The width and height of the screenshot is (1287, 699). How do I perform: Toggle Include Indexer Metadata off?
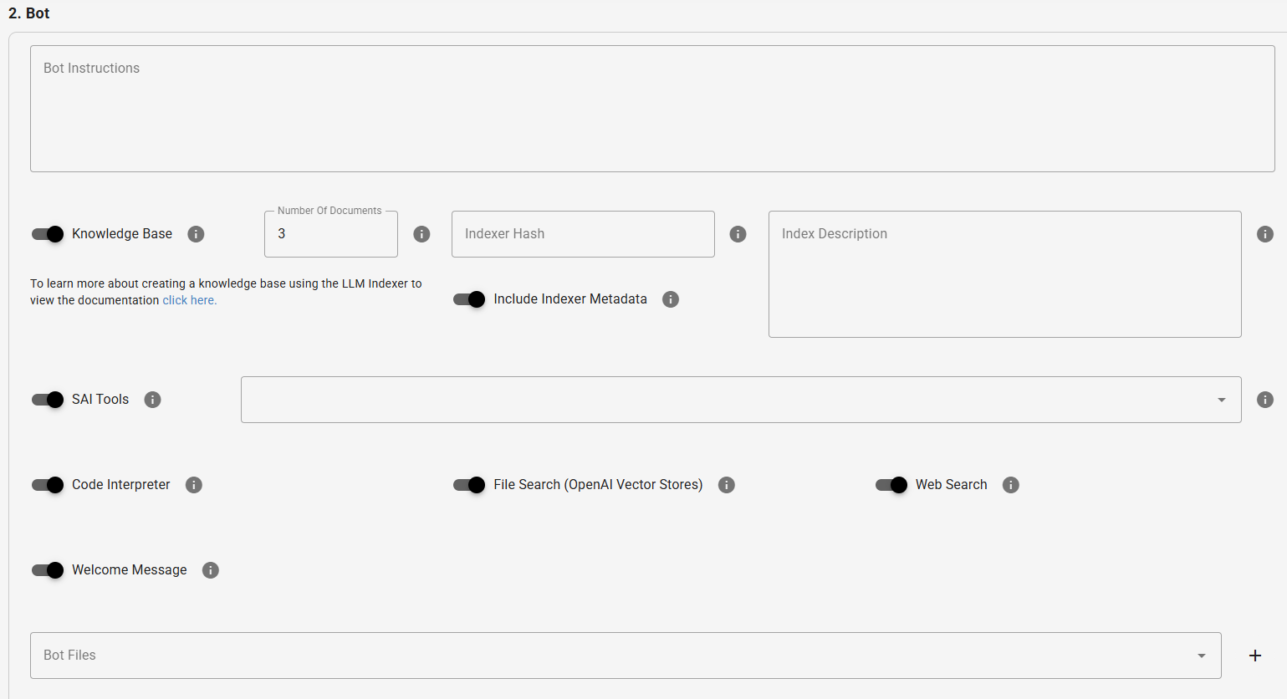[469, 298]
